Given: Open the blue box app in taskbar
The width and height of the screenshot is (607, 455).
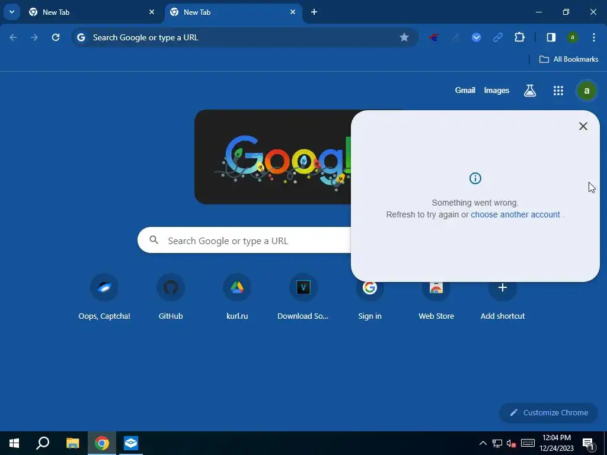Looking at the screenshot, I should coord(131,443).
